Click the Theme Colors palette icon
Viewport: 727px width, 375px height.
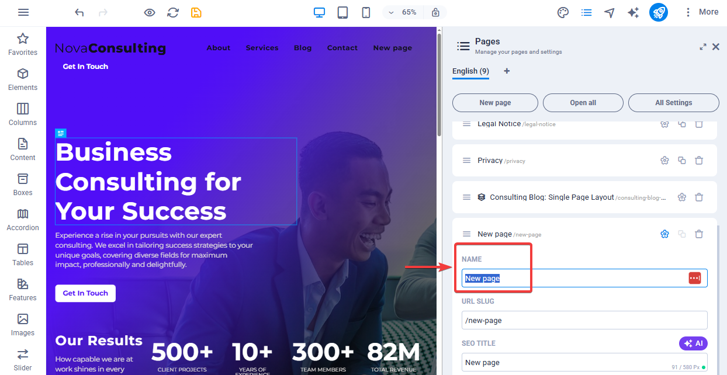[x=563, y=12]
